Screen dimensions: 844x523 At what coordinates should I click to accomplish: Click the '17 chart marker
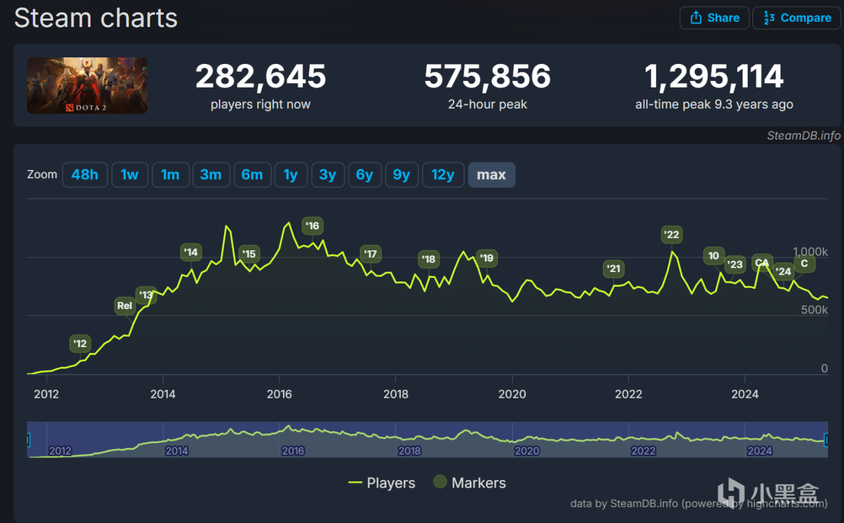click(371, 254)
